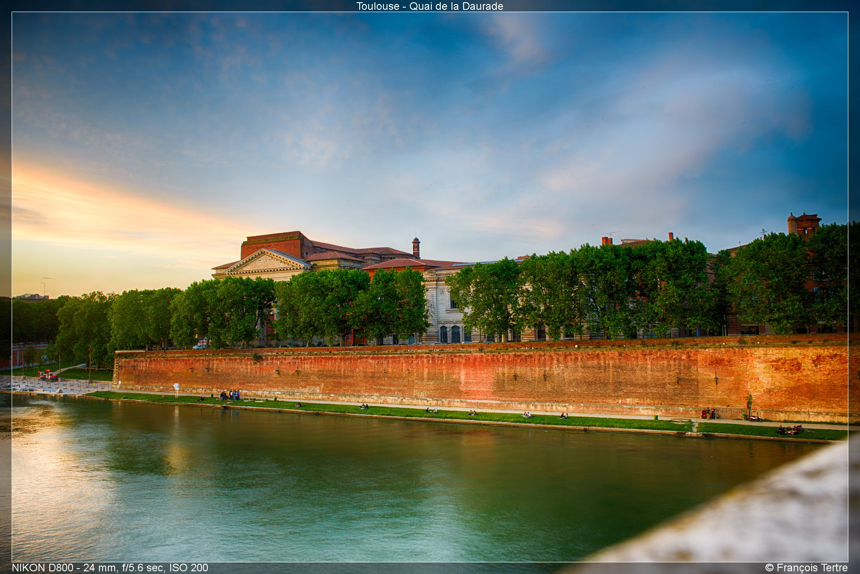Image resolution: width=860 pixels, height=574 pixels.
Task: Click the 'NIKON D800 - 24 mm' caption
Action: click(x=110, y=568)
